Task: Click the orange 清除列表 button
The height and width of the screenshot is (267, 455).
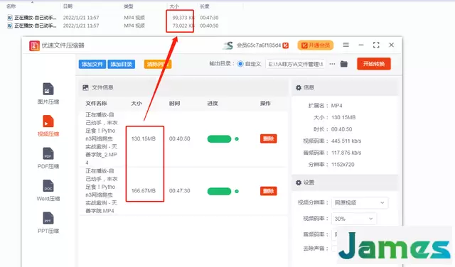Action: pos(158,64)
